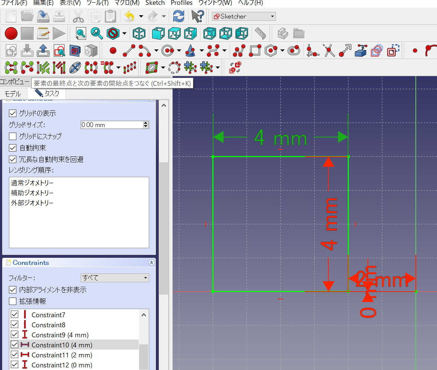Switch to the モデル tab

13,94
